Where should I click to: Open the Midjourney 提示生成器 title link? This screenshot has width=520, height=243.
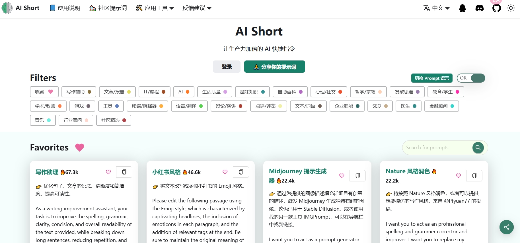tap(298, 176)
